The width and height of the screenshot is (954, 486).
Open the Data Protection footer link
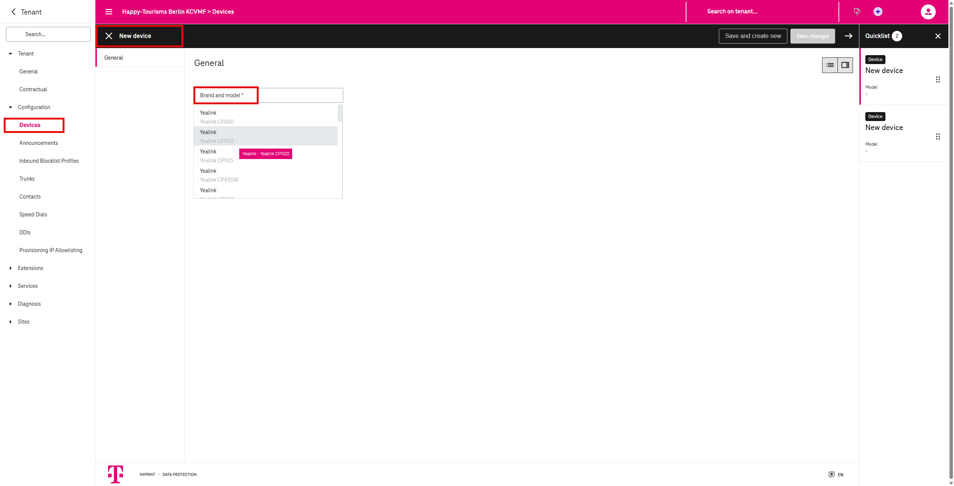point(179,474)
